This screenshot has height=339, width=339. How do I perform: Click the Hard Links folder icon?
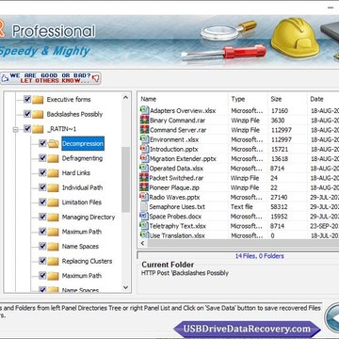coord(53,173)
